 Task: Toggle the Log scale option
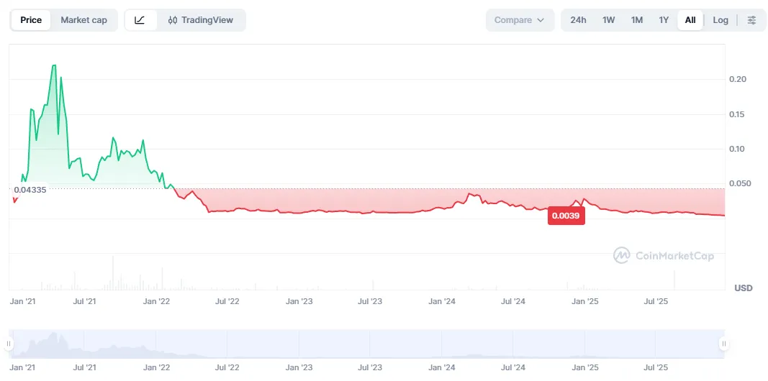(x=720, y=20)
